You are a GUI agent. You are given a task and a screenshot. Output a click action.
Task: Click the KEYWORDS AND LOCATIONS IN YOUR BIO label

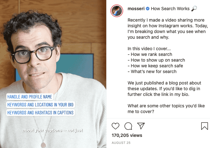[40, 104]
